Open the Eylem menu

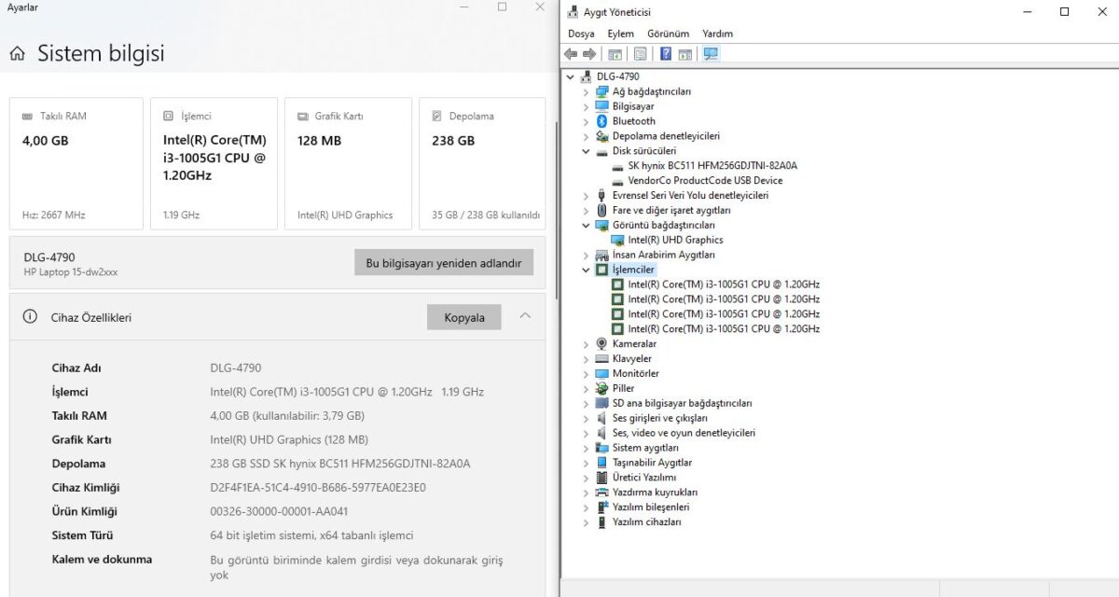pyautogui.click(x=620, y=34)
